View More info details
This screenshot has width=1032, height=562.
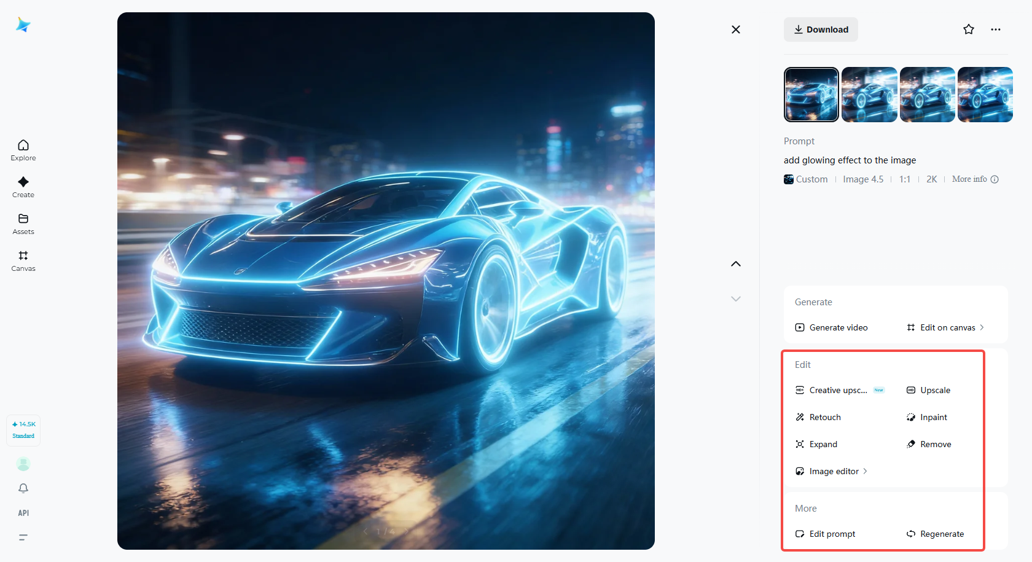pos(975,179)
